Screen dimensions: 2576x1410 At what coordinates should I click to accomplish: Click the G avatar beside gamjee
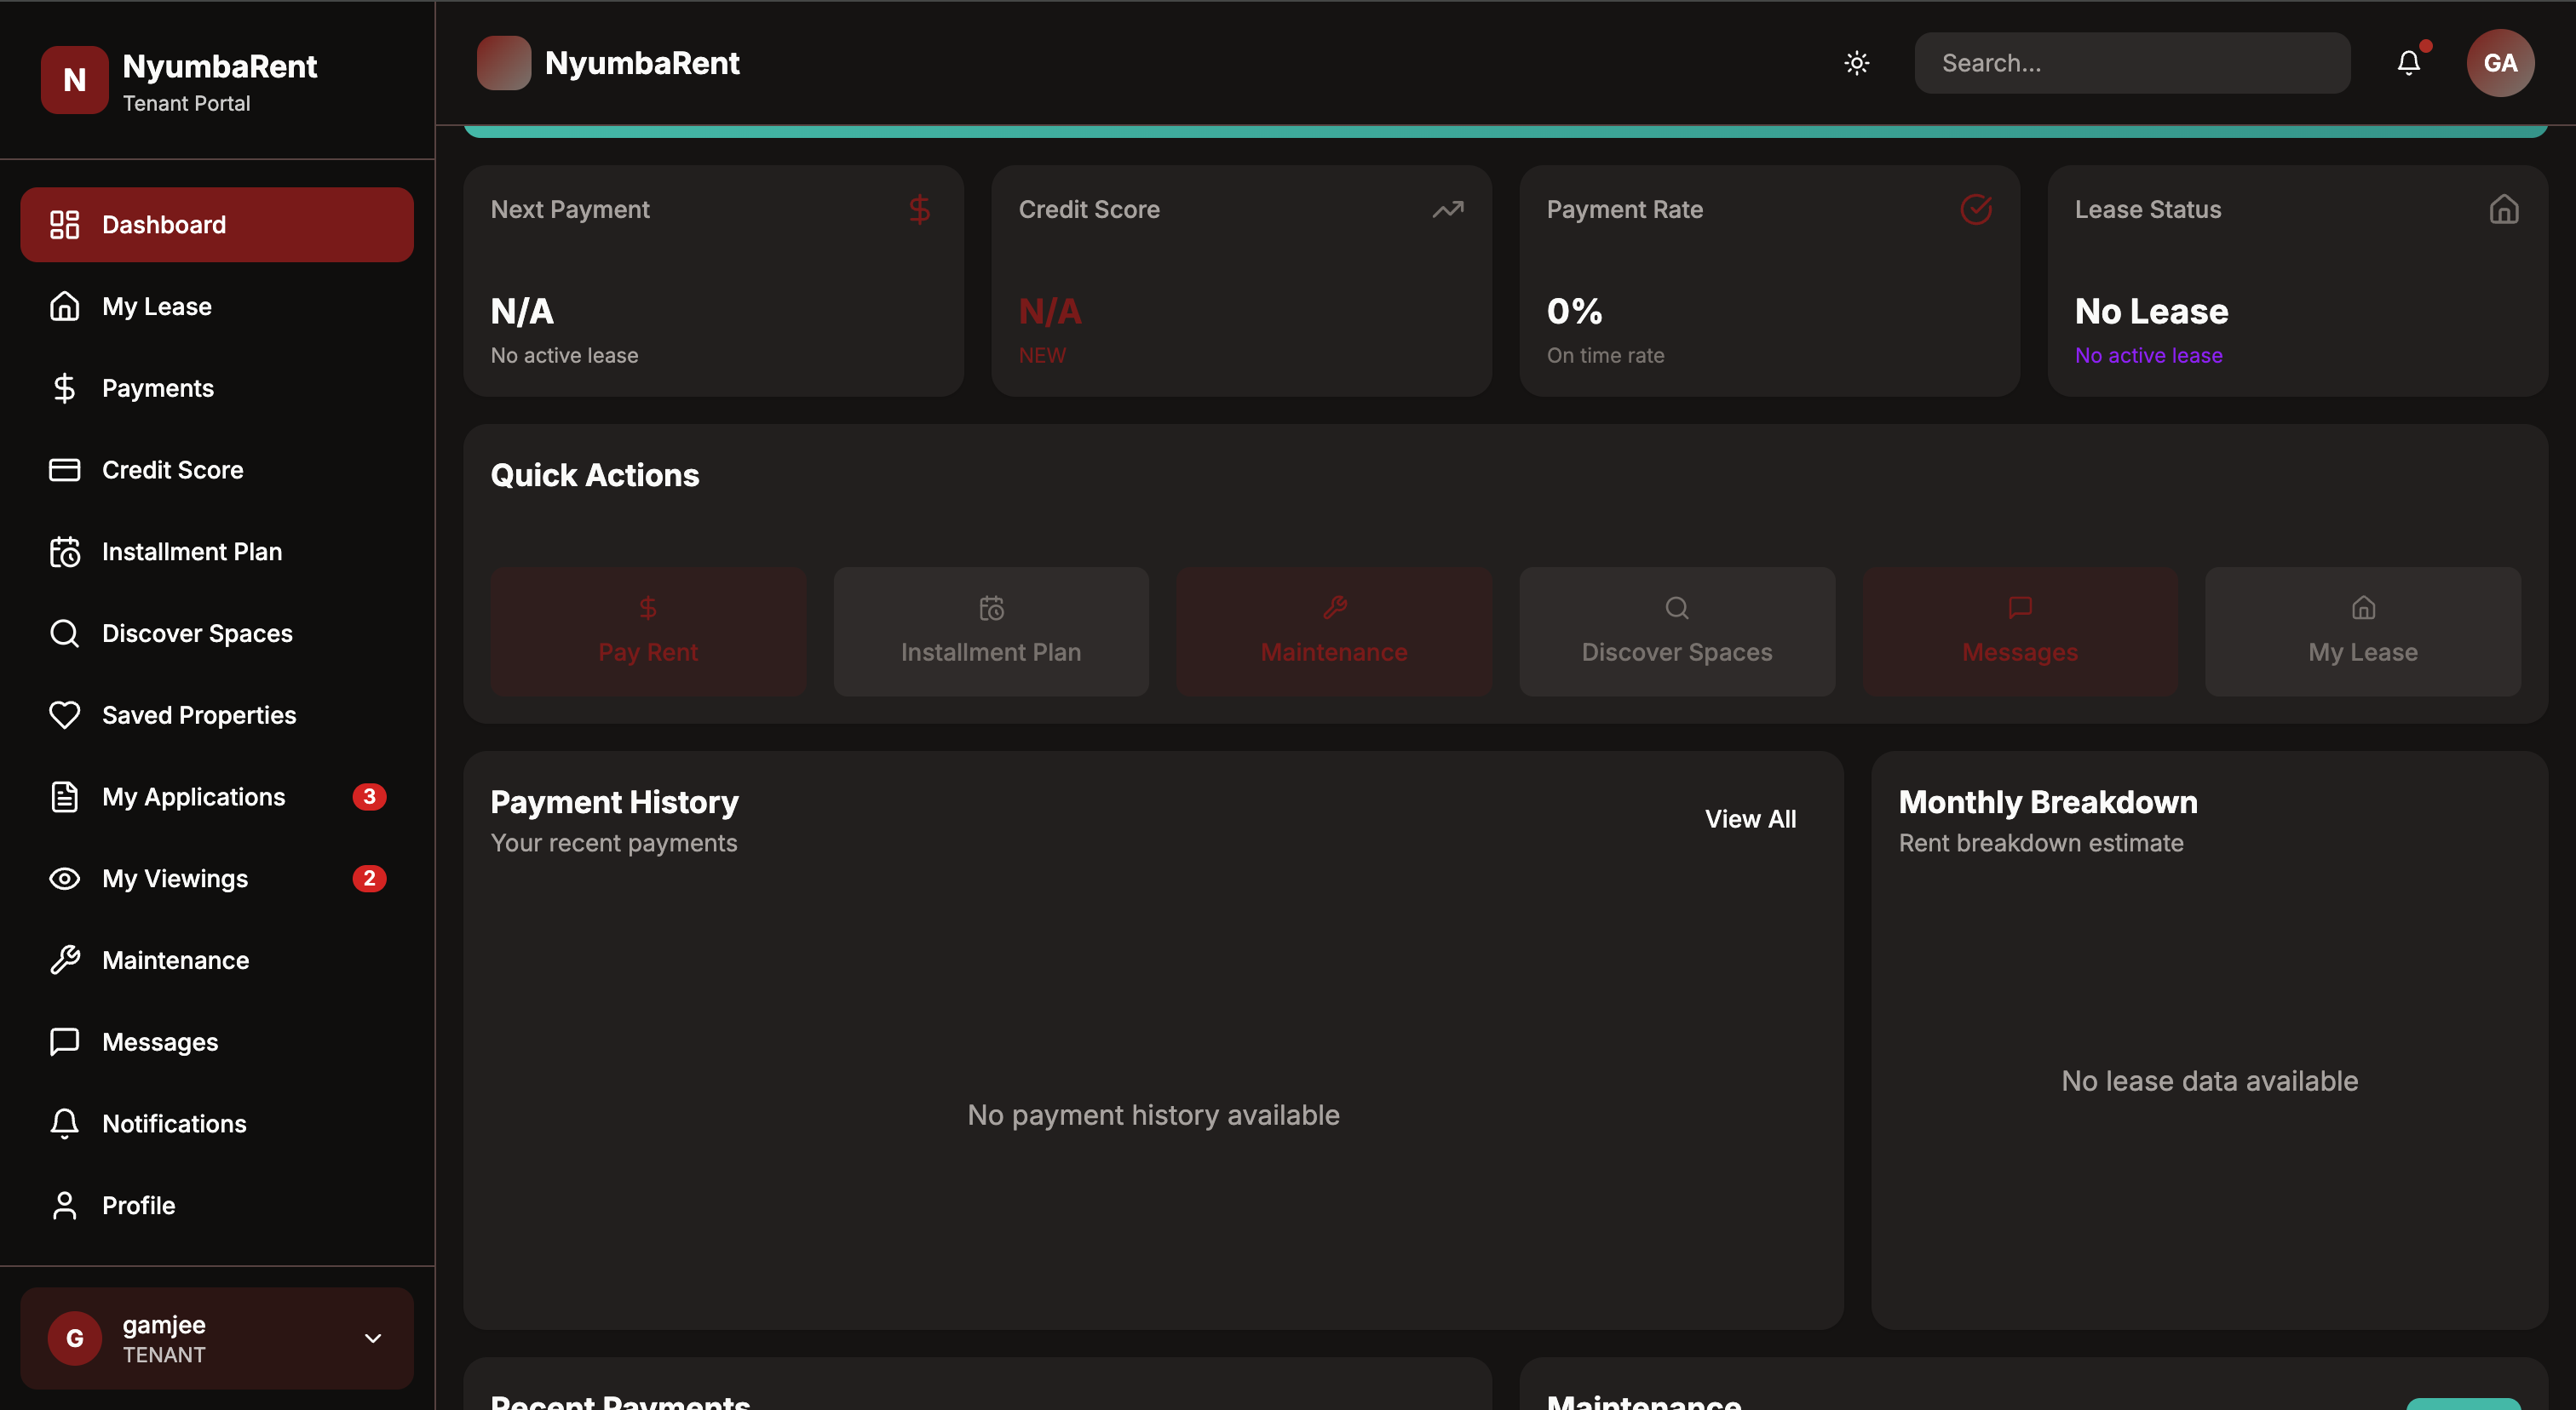(75, 1338)
